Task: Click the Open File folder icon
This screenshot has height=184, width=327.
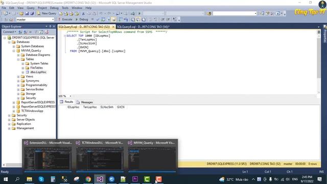Action: pyautogui.click(x=21, y=14)
